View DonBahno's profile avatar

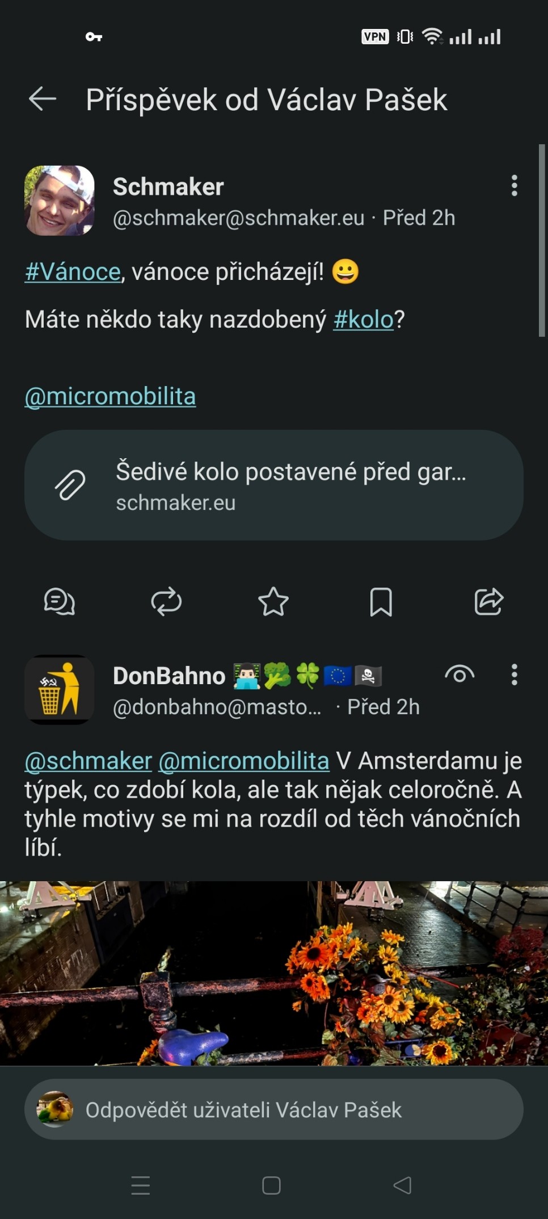pos(60,690)
